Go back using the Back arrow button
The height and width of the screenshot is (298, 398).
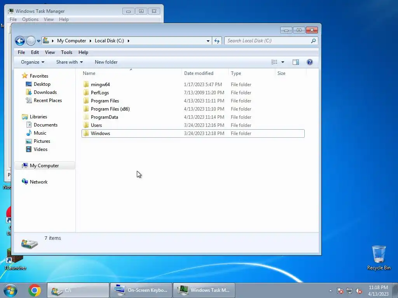(x=20, y=41)
